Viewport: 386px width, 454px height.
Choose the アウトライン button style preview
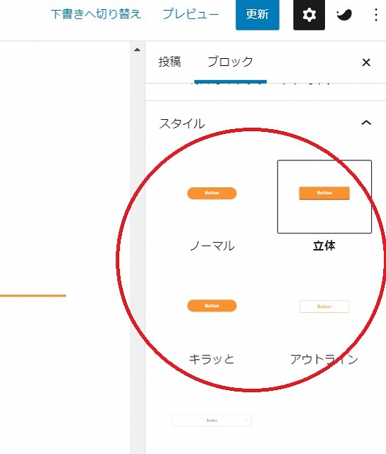point(324,306)
